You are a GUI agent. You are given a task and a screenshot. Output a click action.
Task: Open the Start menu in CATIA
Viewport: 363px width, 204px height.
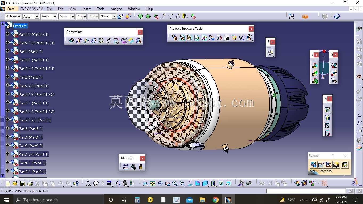[x=11, y=9]
